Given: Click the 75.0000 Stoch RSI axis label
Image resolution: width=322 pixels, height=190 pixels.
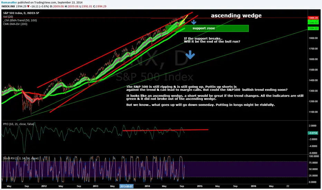Looking at the screenshot, I should click(314, 163).
